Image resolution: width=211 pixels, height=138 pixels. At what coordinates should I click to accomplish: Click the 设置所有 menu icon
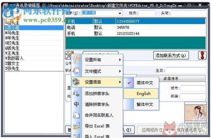pyautogui.click(x=76, y=60)
